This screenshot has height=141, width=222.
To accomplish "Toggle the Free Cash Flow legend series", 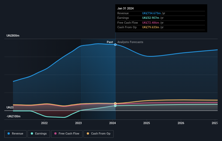I will pos(67,134).
